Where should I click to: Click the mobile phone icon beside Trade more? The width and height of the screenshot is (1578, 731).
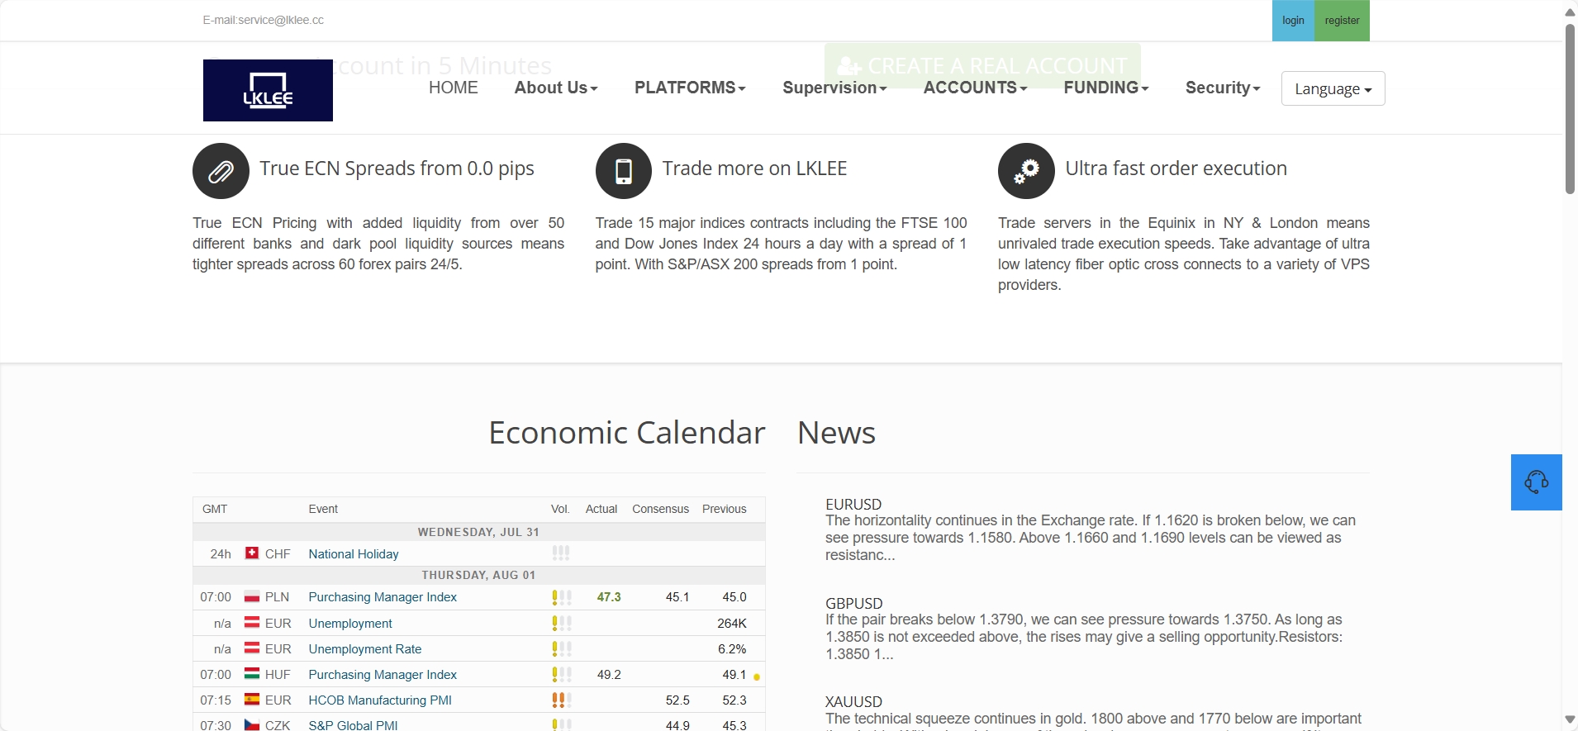[623, 171]
